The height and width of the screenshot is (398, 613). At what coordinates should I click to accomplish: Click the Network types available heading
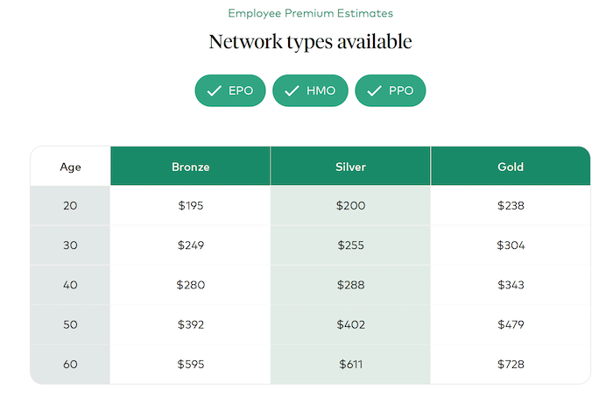coord(310,42)
